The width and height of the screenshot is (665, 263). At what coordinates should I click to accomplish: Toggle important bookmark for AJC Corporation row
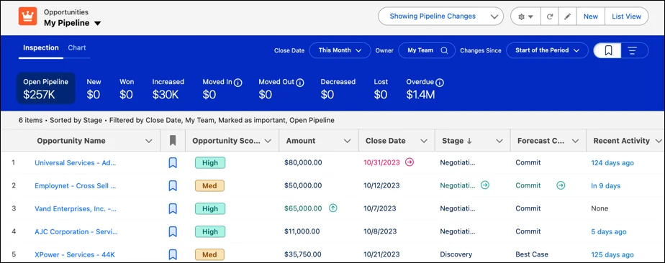pos(173,231)
